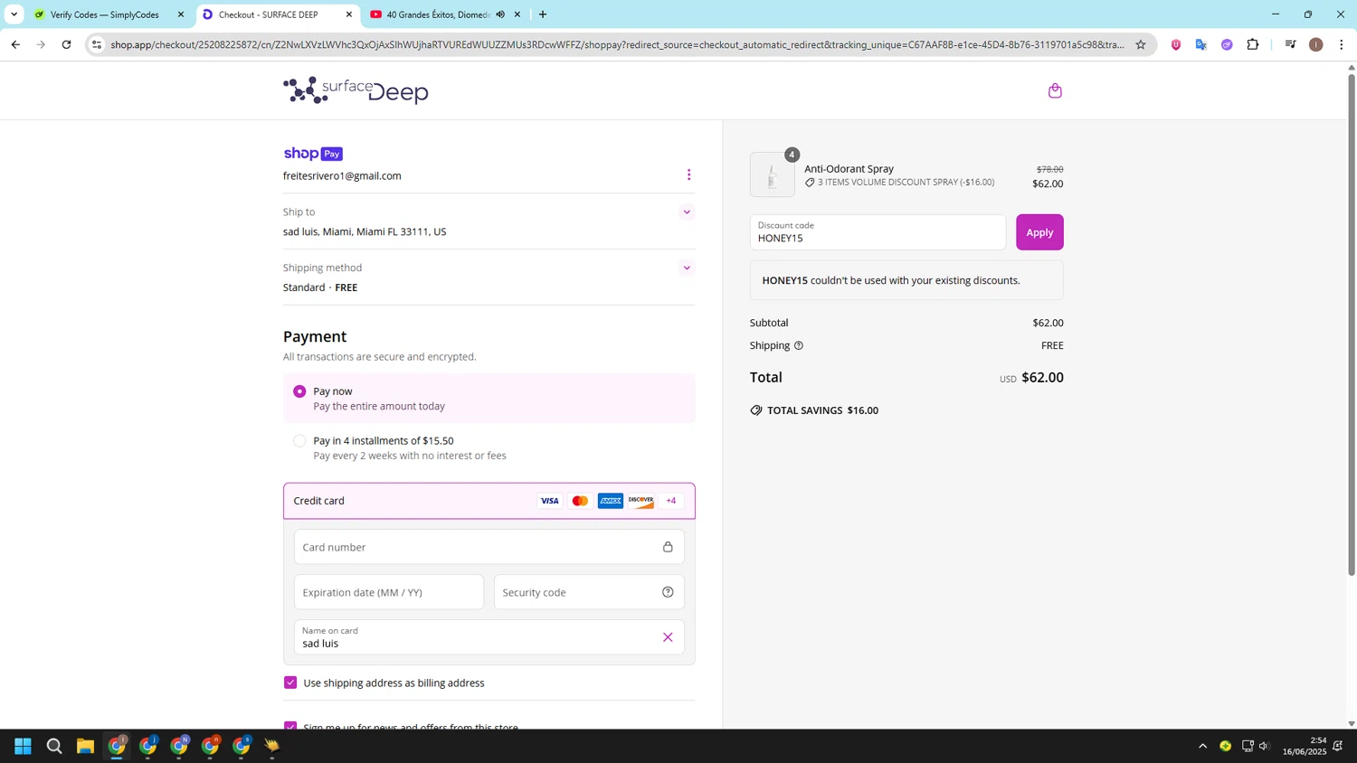The image size is (1357, 763).
Task: View site information icon in address bar
Action: pos(97,44)
